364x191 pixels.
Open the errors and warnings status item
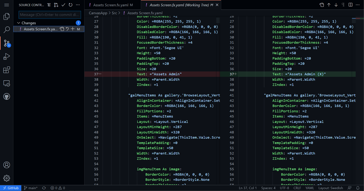coord(58,188)
